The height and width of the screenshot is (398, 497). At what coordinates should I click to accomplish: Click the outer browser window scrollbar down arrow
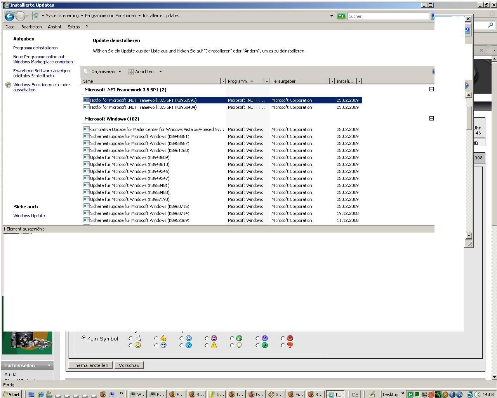coord(494,377)
